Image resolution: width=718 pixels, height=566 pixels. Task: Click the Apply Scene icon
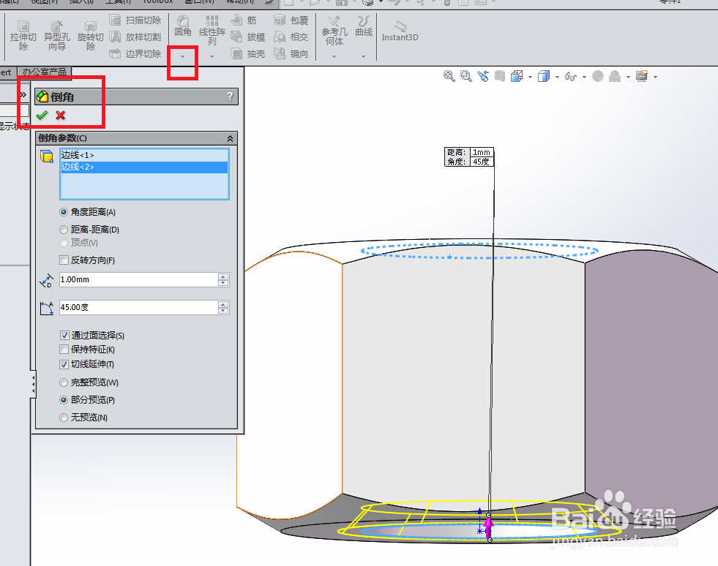pyautogui.click(x=615, y=76)
